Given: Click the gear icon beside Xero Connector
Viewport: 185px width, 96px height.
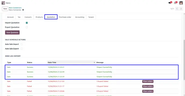Looking at the screenshot, I should [23, 10].
